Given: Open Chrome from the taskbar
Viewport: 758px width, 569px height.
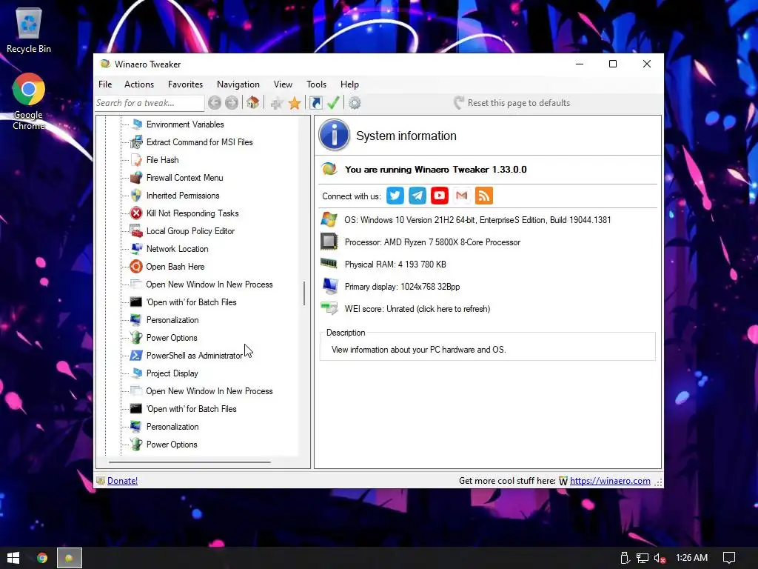Looking at the screenshot, I should coord(42,558).
